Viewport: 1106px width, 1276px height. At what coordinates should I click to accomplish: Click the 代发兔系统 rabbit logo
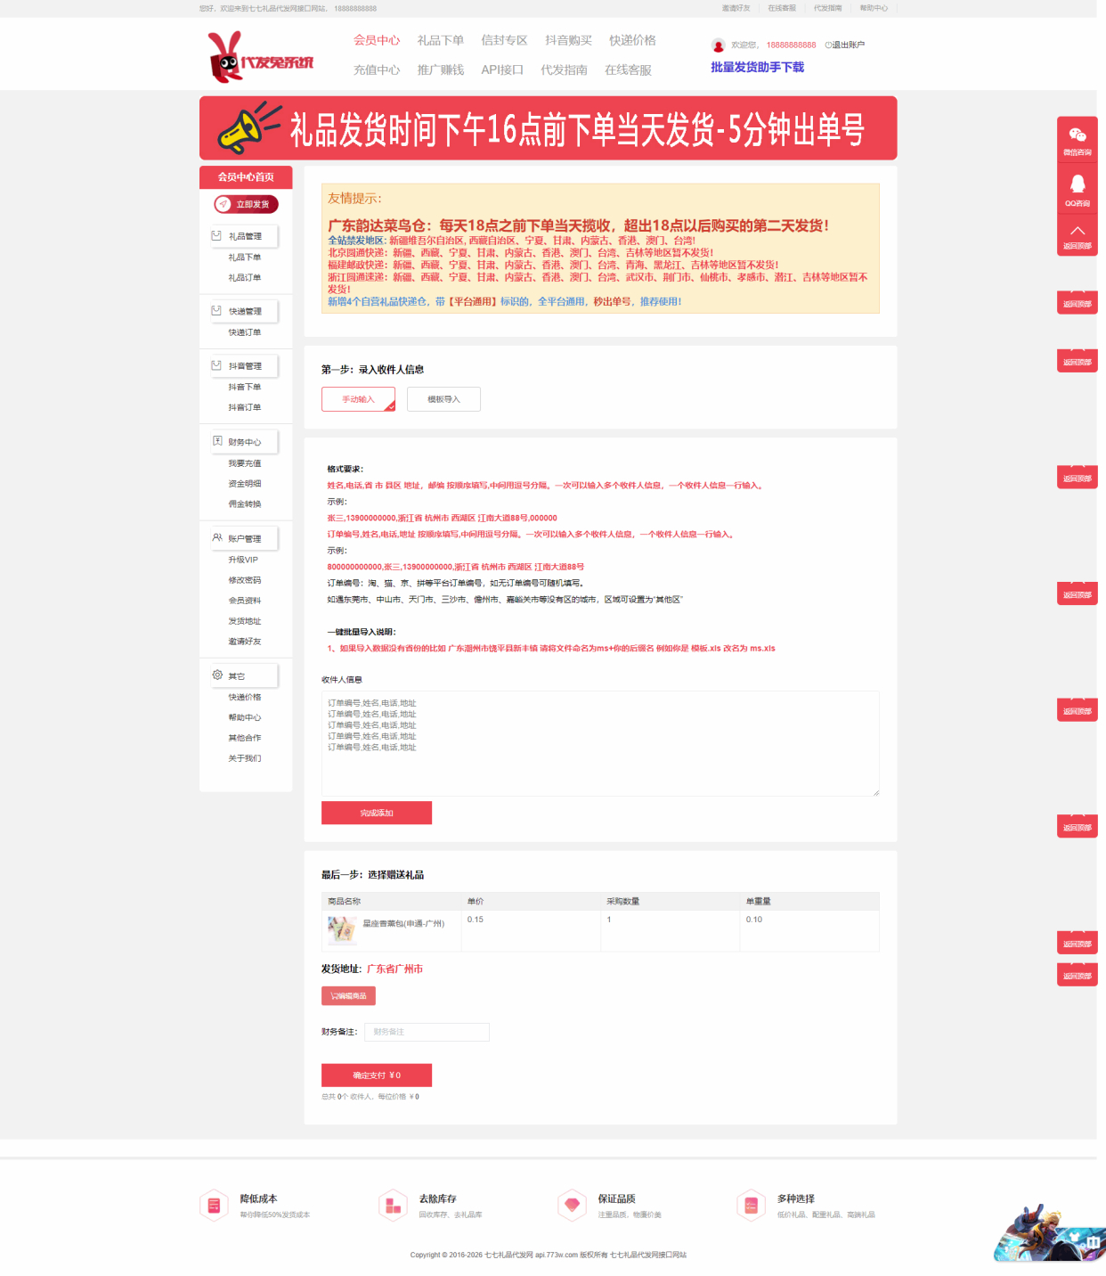[260, 57]
